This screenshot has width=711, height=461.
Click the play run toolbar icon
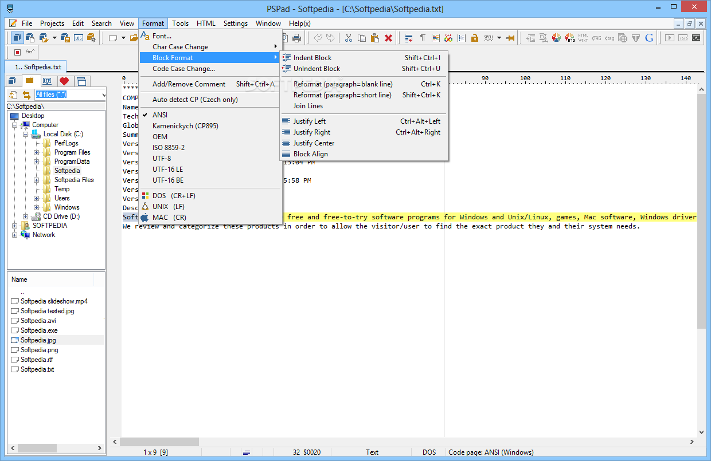pos(669,38)
